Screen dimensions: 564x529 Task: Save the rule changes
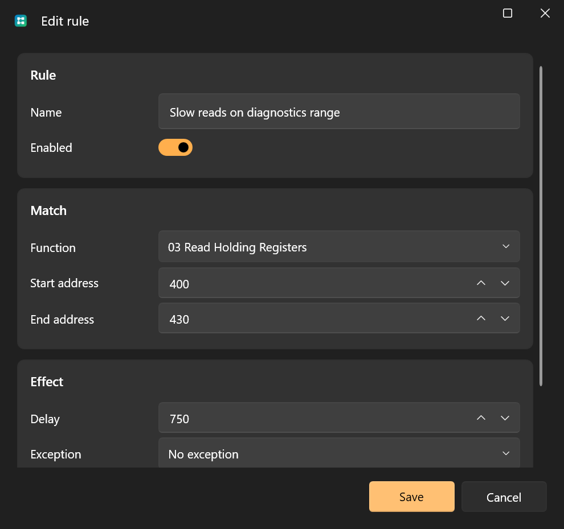(x=411, y=497)
